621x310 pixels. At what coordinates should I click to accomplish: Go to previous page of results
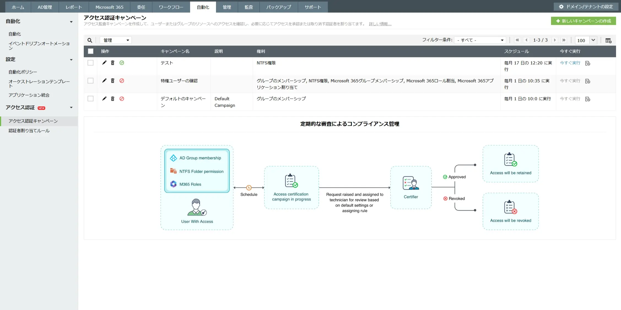click(x=526, y=40)
